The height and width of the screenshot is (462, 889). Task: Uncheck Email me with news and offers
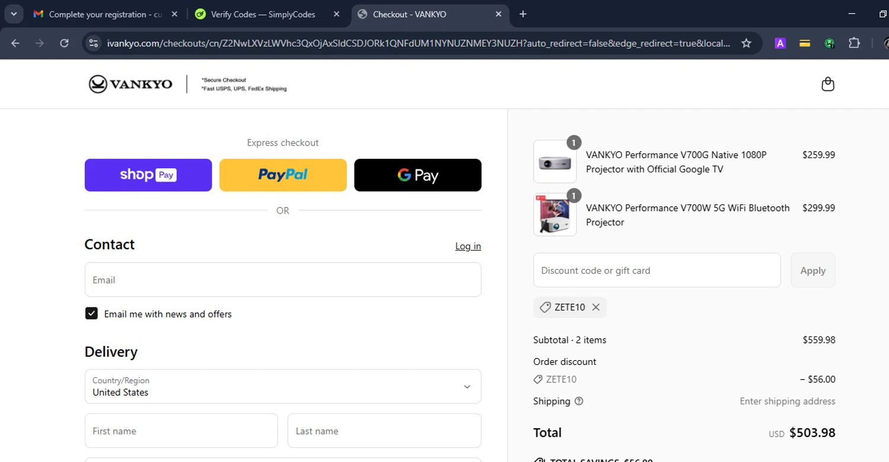[x=91, y=314]
